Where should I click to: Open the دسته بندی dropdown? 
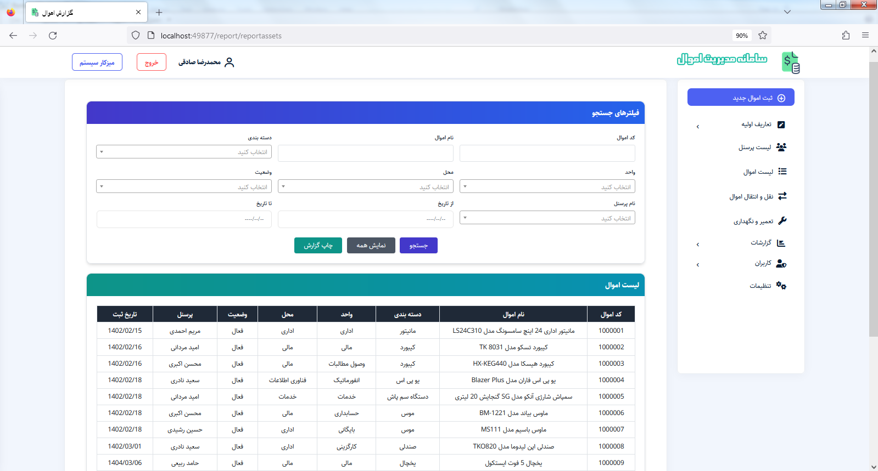(x=184, y=152)
